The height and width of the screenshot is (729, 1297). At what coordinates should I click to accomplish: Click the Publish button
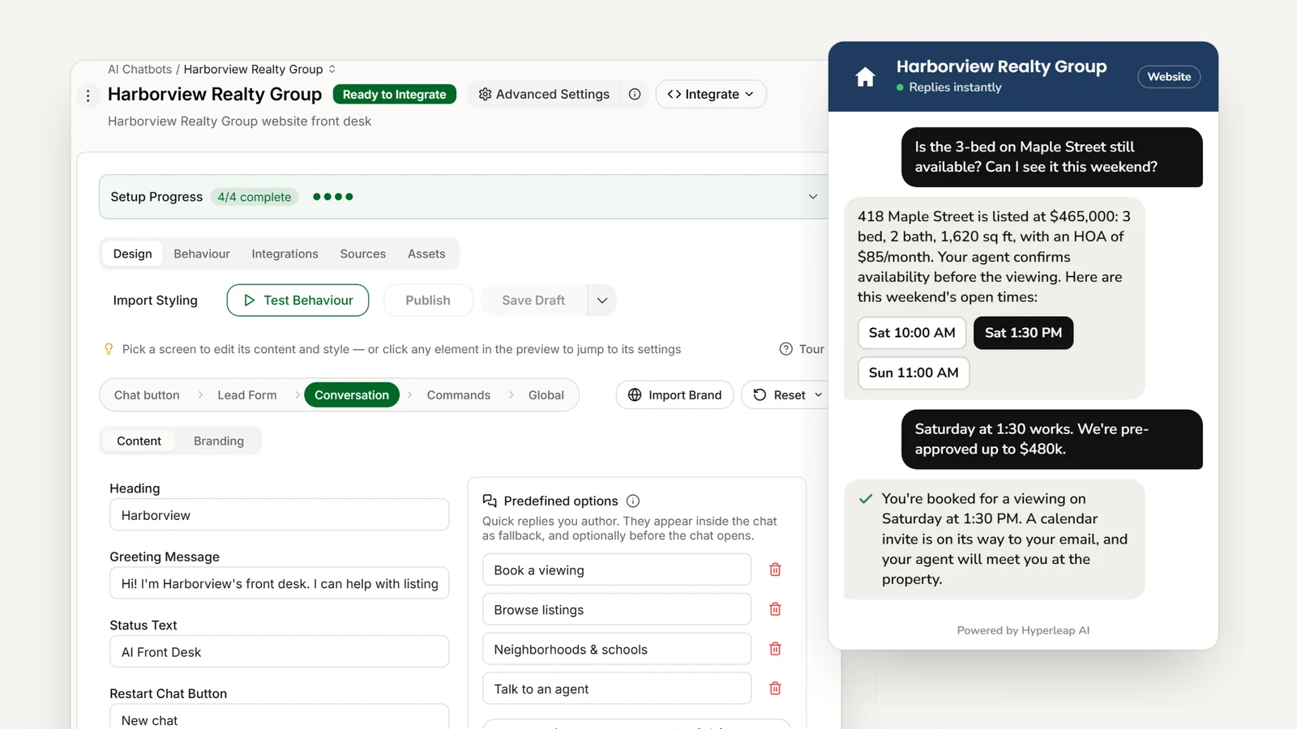point(428,301)
